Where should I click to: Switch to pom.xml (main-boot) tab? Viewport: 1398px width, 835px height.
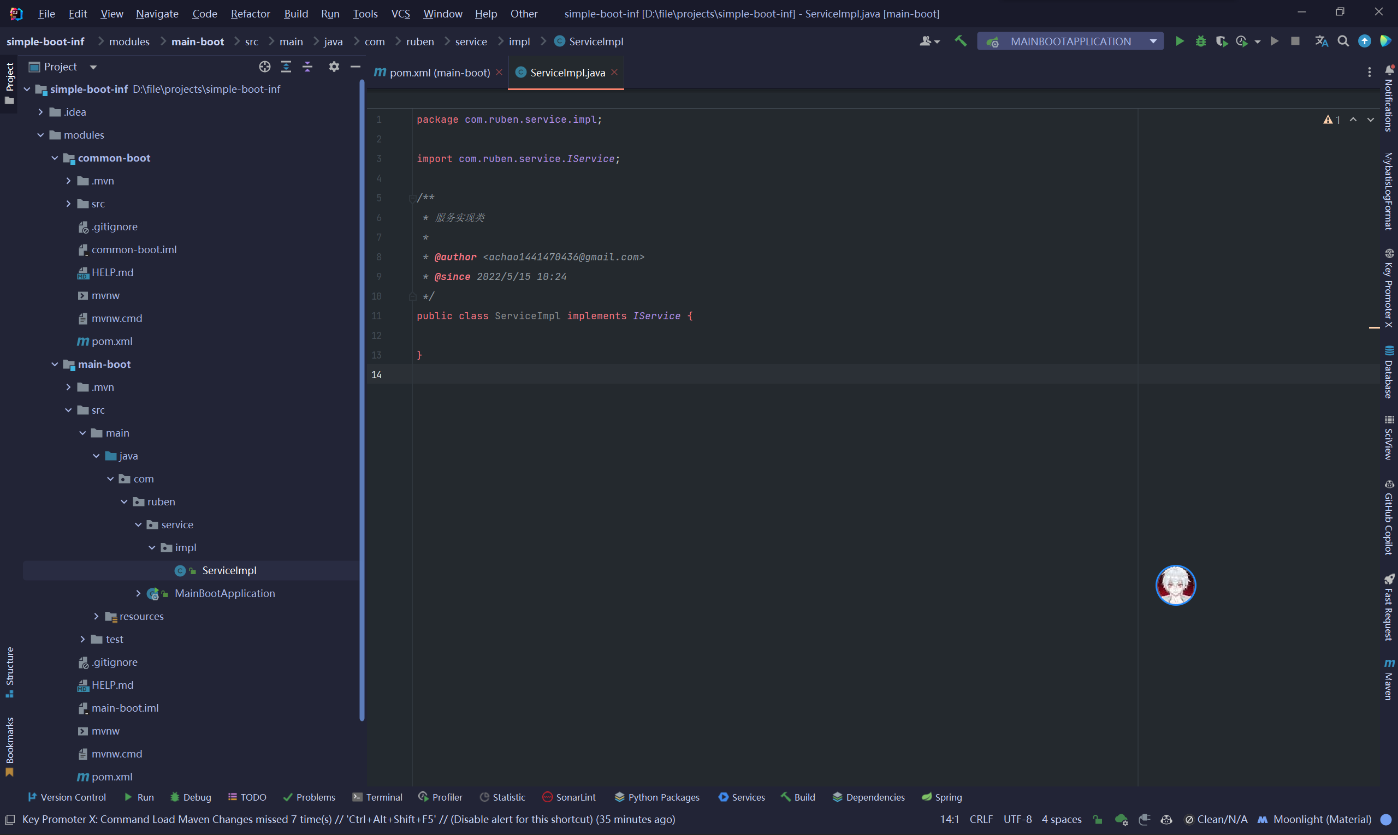click(x=439, y=73)
